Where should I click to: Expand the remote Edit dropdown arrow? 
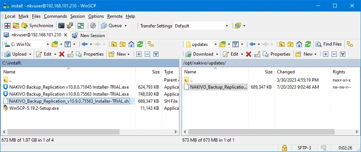click(242, 54)
